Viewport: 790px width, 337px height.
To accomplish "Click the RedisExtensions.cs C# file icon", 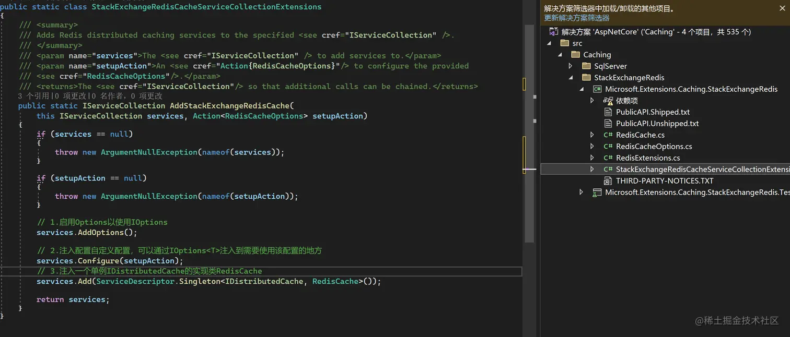I will click(608, 158).
